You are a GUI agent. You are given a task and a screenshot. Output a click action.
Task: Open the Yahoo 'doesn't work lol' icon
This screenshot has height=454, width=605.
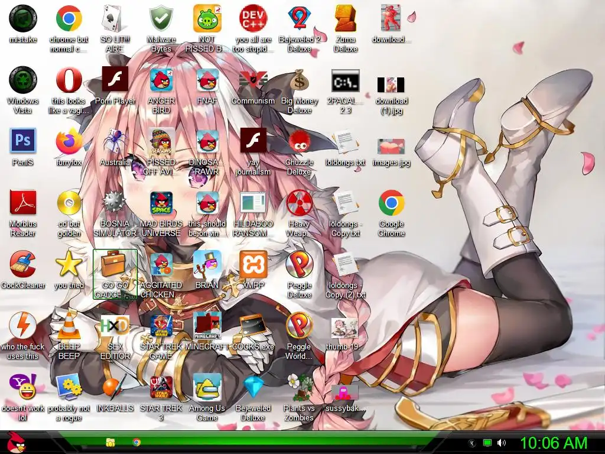(23, 386)
